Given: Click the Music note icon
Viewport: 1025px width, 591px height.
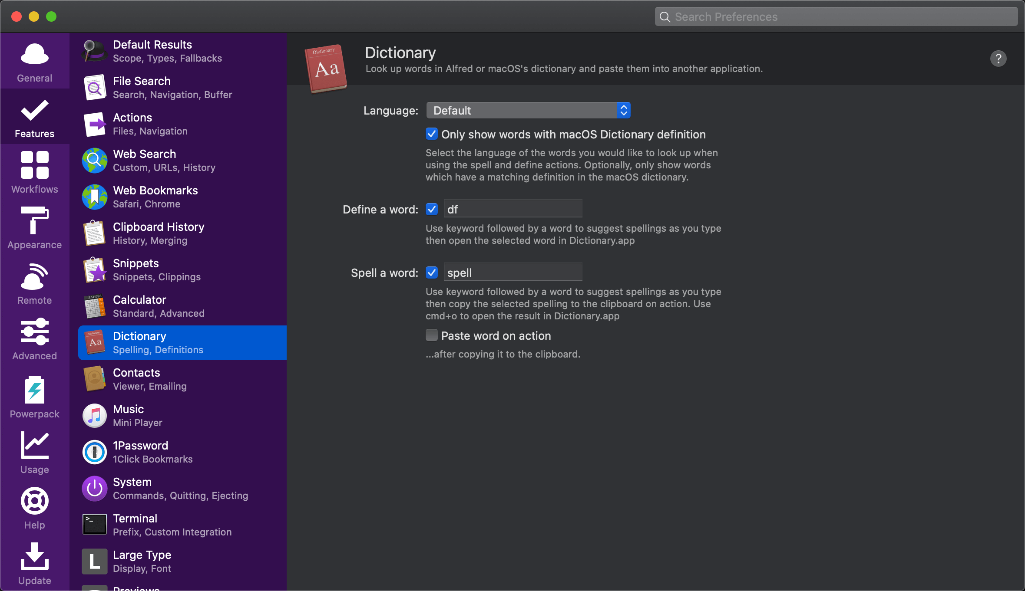Looking at the screenshot, I should [94, 416].
